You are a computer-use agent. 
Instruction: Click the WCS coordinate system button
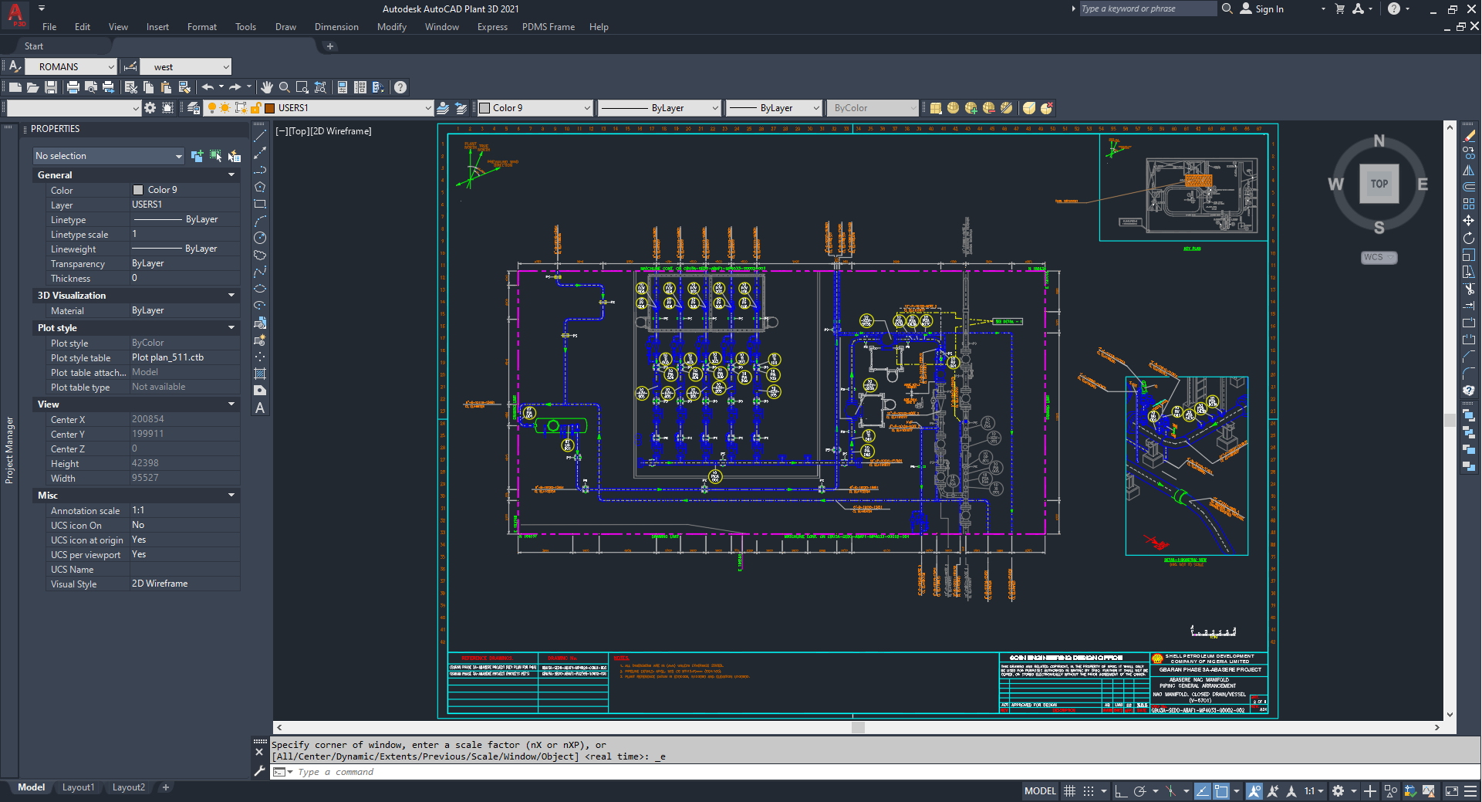1379,258
